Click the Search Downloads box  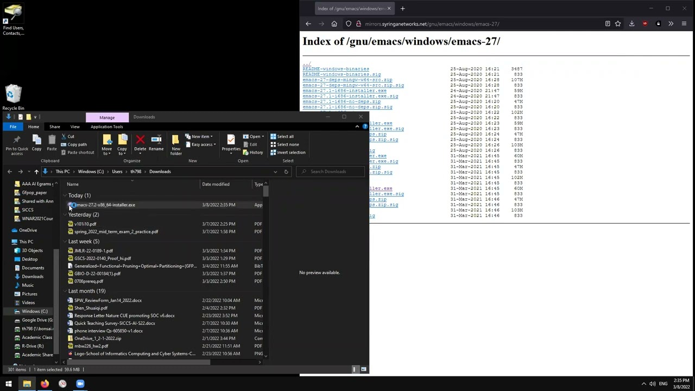click(x=329, y=172)
